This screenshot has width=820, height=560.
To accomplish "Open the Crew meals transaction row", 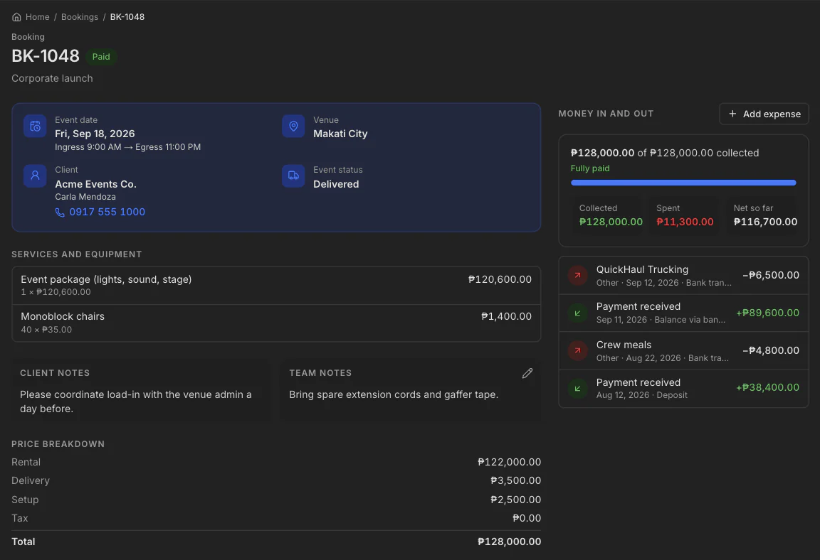I will click(x=683, y=351).
